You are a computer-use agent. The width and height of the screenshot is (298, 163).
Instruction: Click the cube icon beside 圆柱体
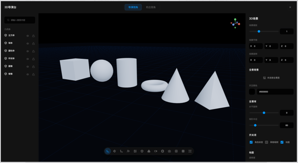pos(6,51)
